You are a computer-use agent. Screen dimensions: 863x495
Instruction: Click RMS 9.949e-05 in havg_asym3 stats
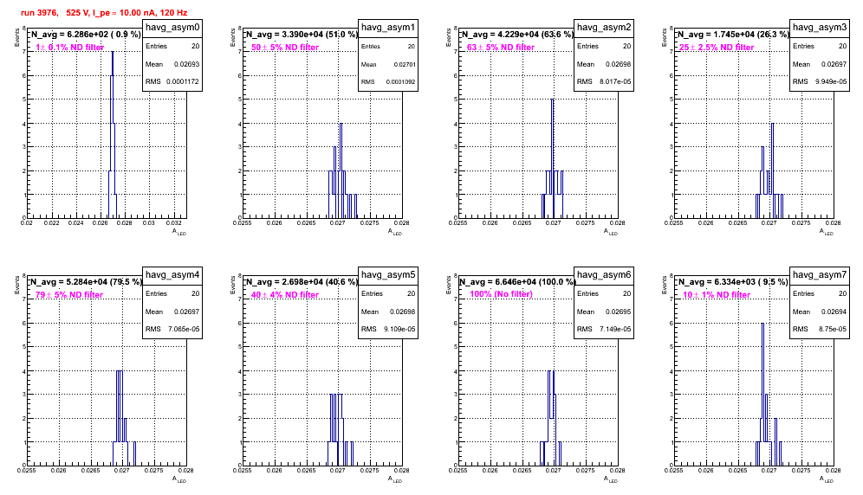pyautogui.click(x=820, y=81)
